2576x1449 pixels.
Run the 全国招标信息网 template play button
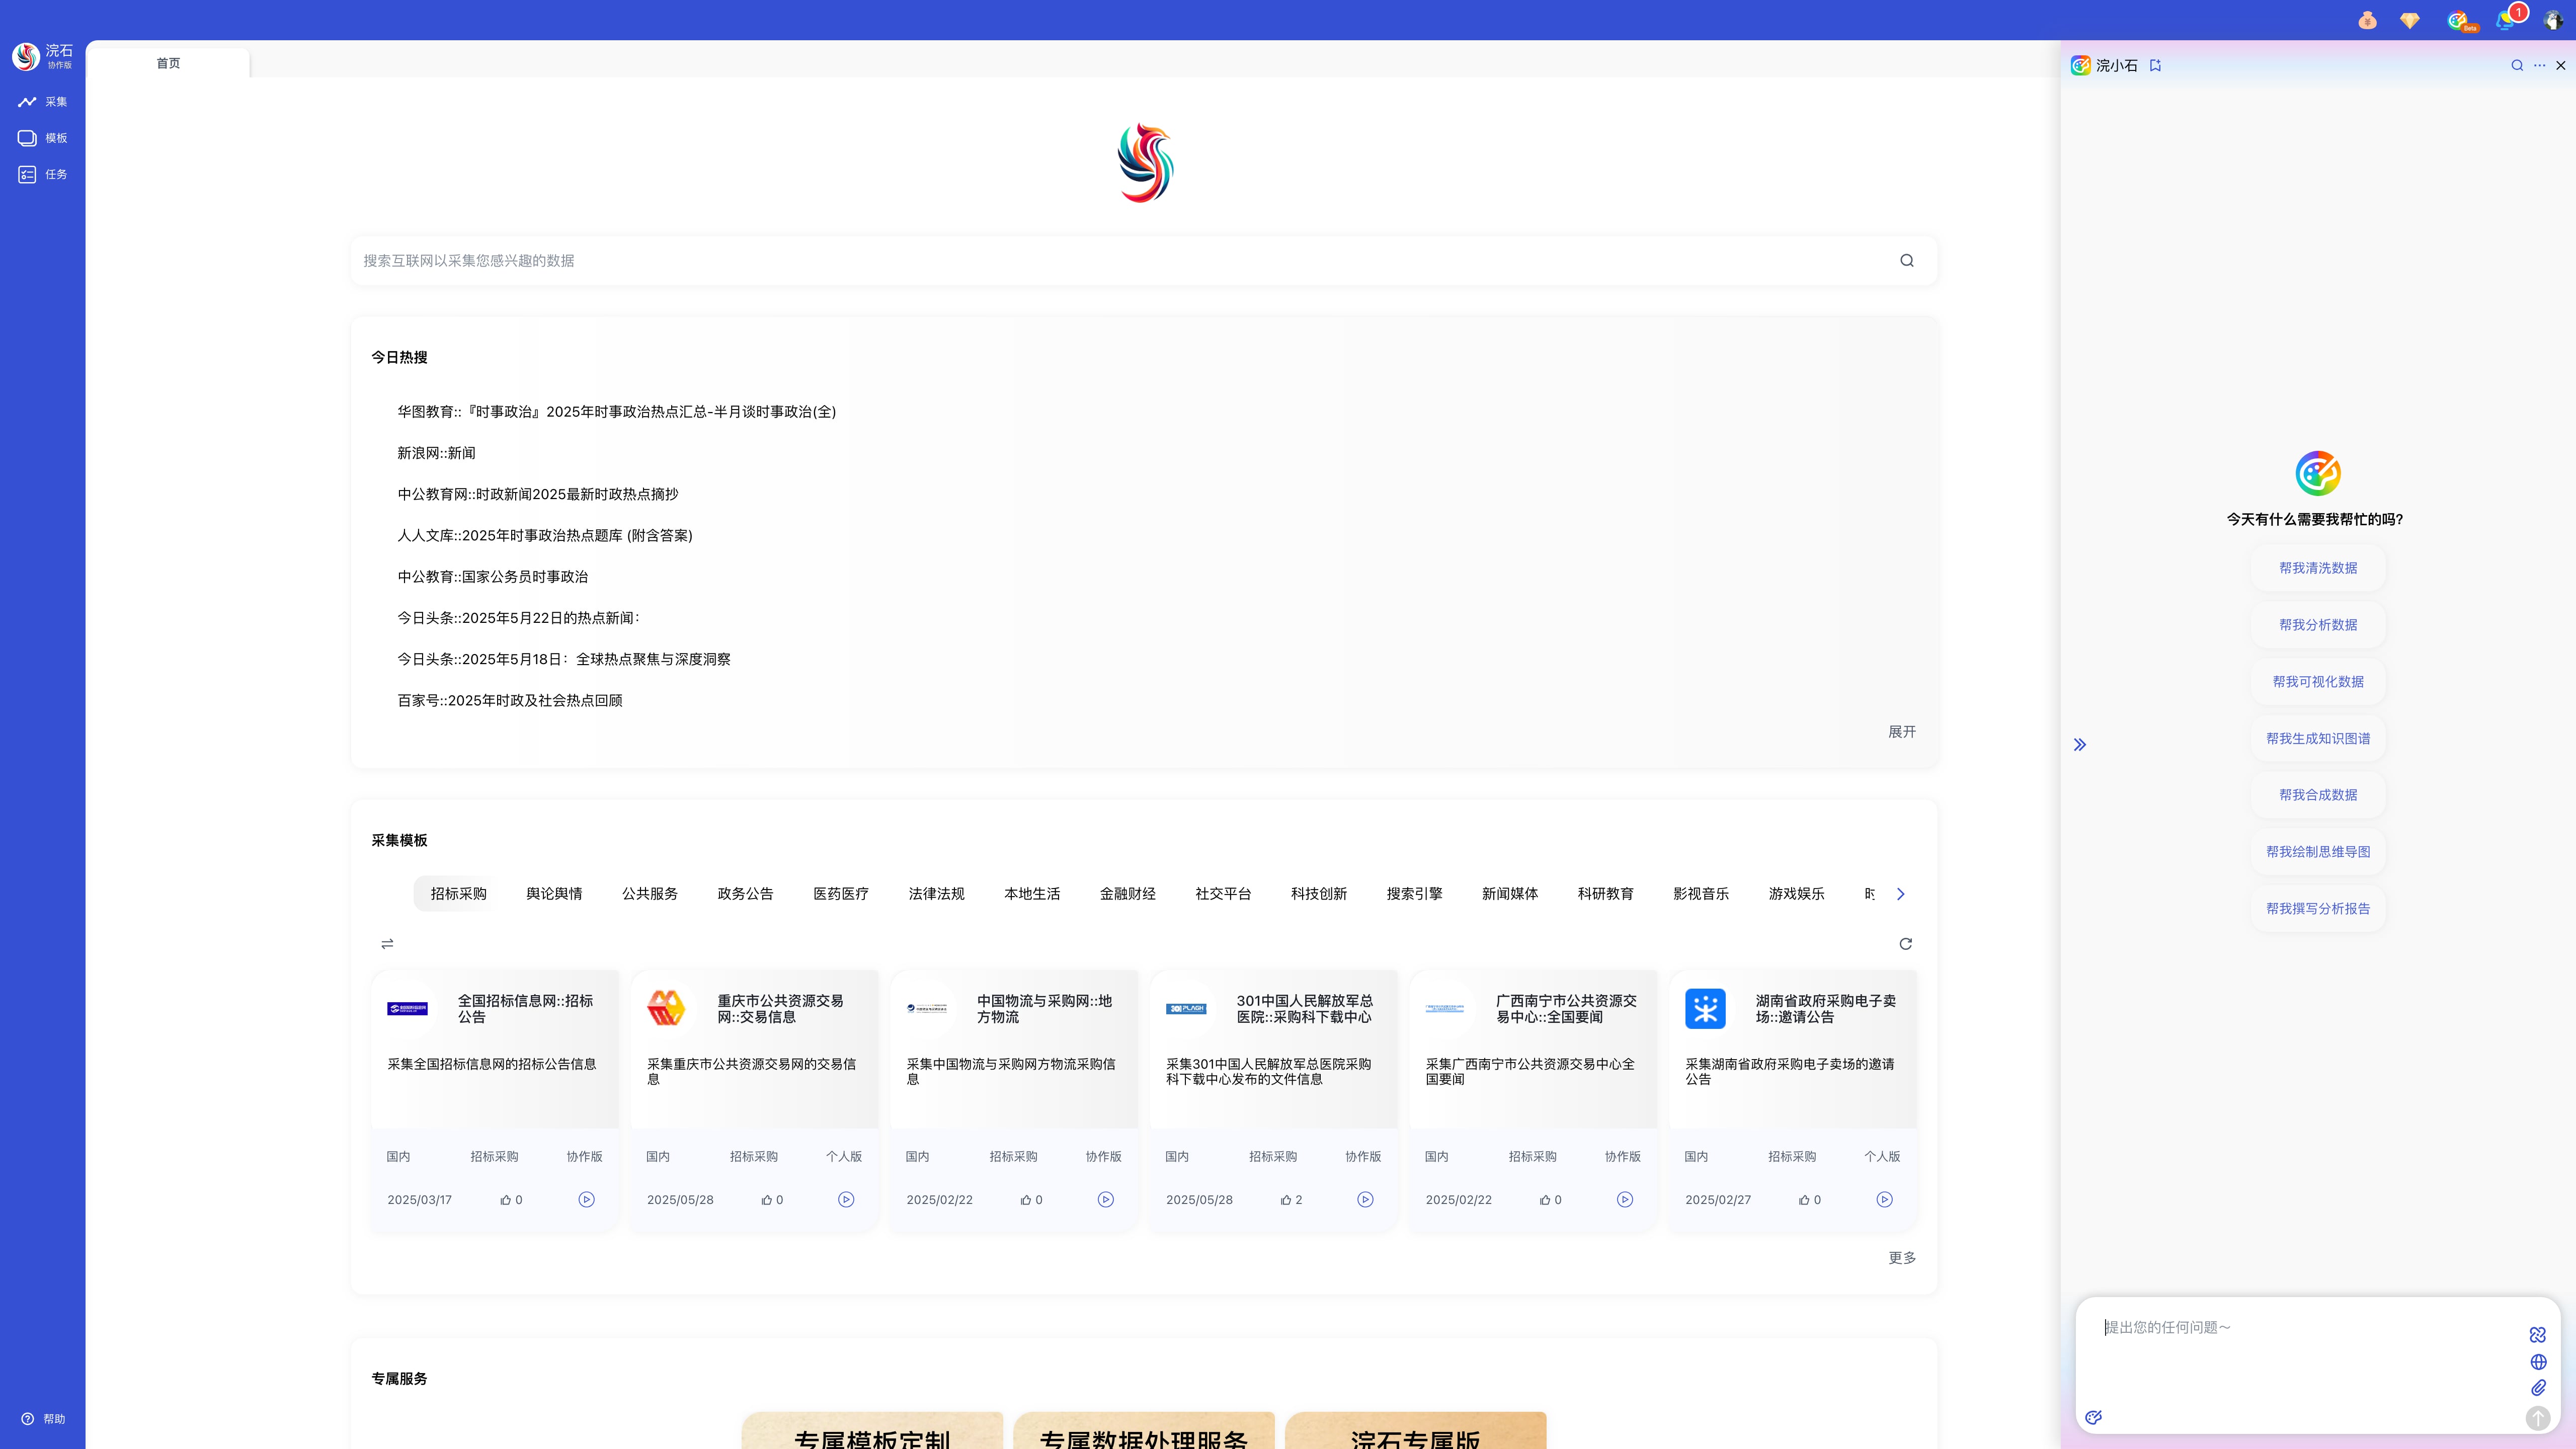click(587, 1200)
